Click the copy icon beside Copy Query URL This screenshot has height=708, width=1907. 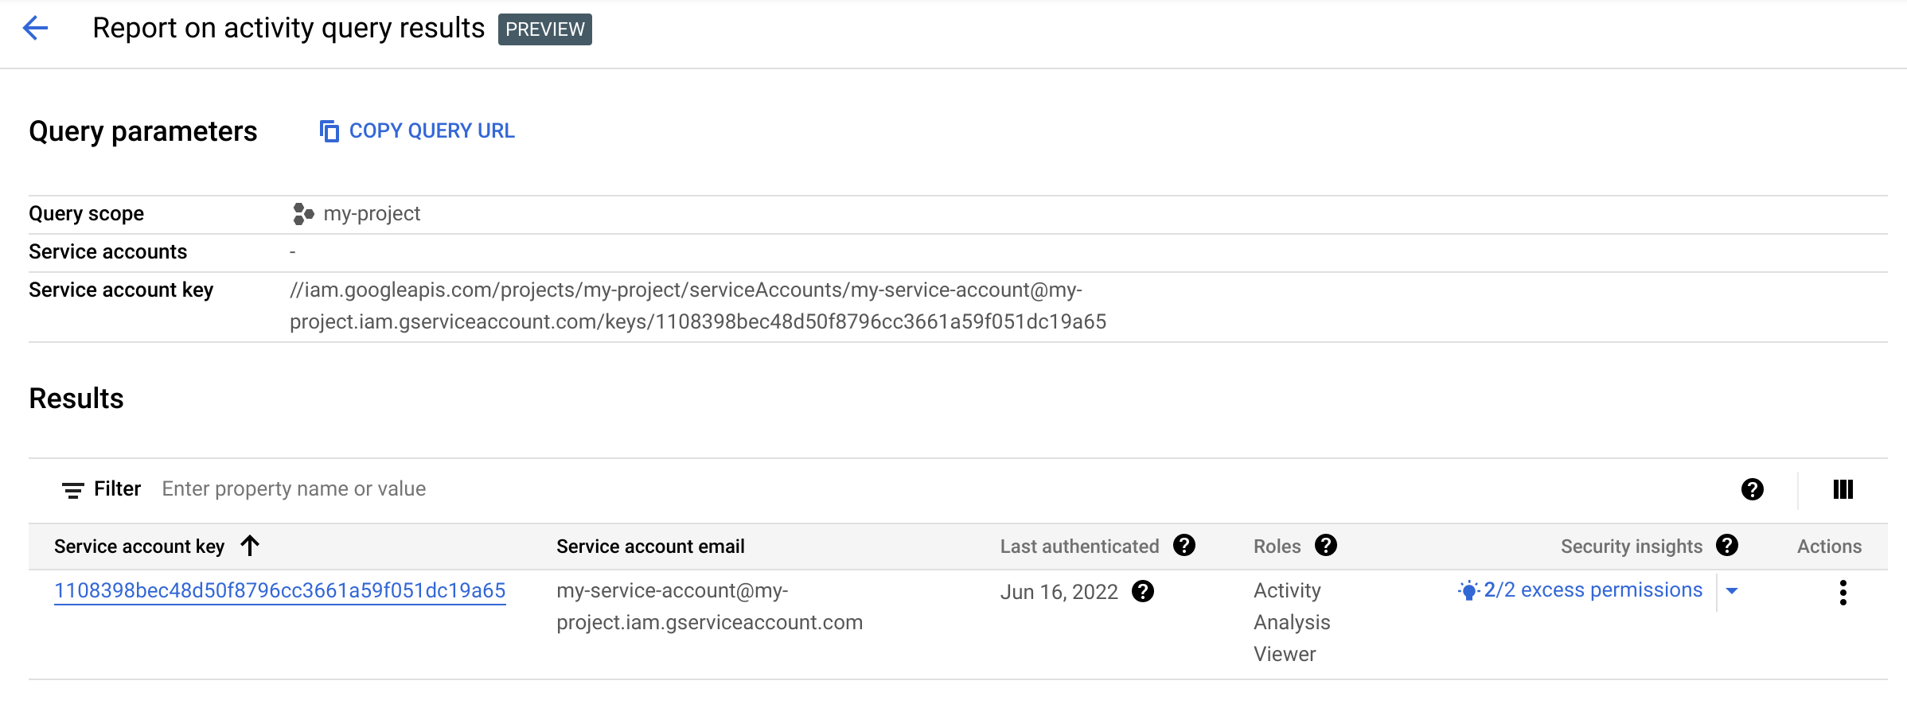329,130
